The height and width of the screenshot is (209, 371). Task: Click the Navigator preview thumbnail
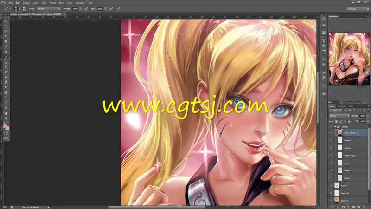tap(349, 59)
